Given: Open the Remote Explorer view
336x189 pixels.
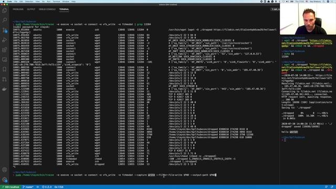Looking at the screenshot, I should click(x=5, y=59).
